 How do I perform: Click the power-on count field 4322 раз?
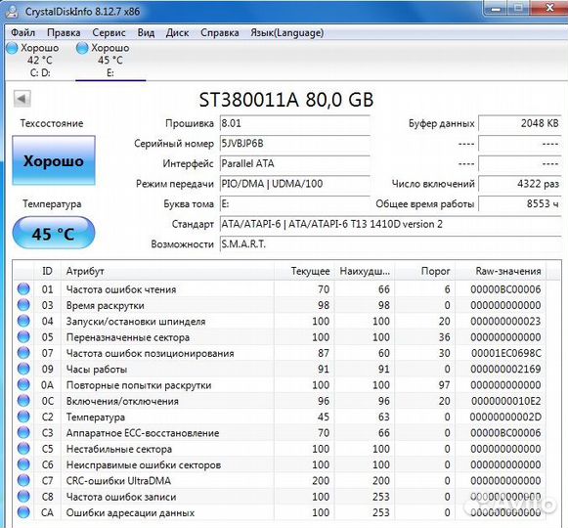(x=520, y=184)
